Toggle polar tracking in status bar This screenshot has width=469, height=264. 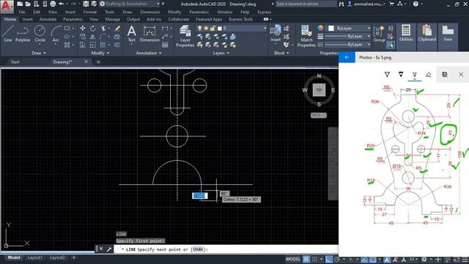coord(337,259)
